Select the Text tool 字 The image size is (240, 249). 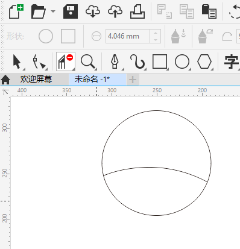coord(232,61)
